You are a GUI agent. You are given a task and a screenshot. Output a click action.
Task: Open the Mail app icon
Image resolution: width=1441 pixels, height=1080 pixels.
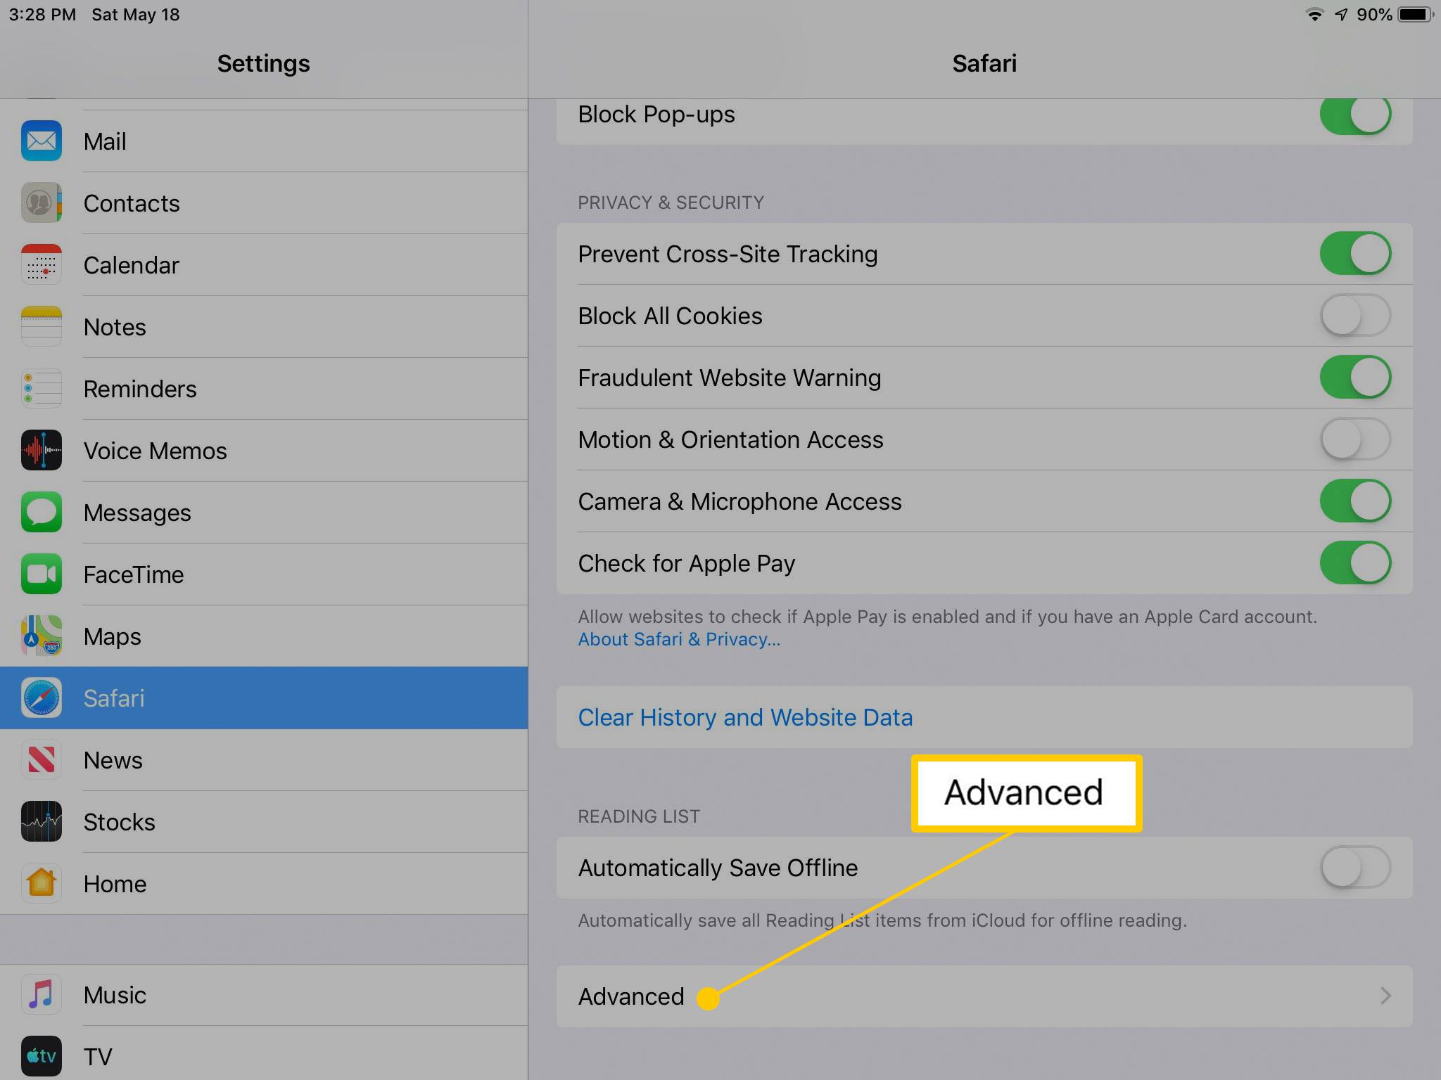pos(42,141)
